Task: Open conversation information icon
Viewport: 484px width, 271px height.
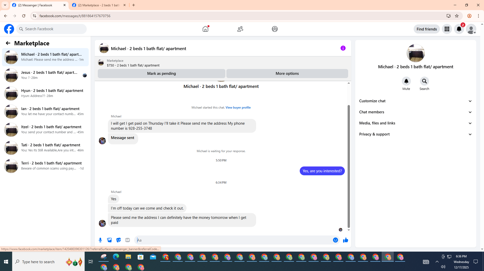Action: (343, 48)
